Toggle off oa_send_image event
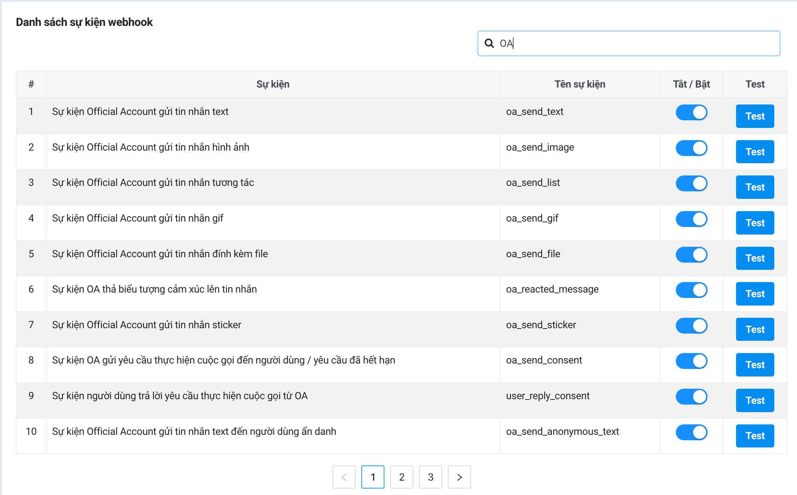Image resolution: width=797 pixels, height=495 pixels. click(x=691, y=148)
